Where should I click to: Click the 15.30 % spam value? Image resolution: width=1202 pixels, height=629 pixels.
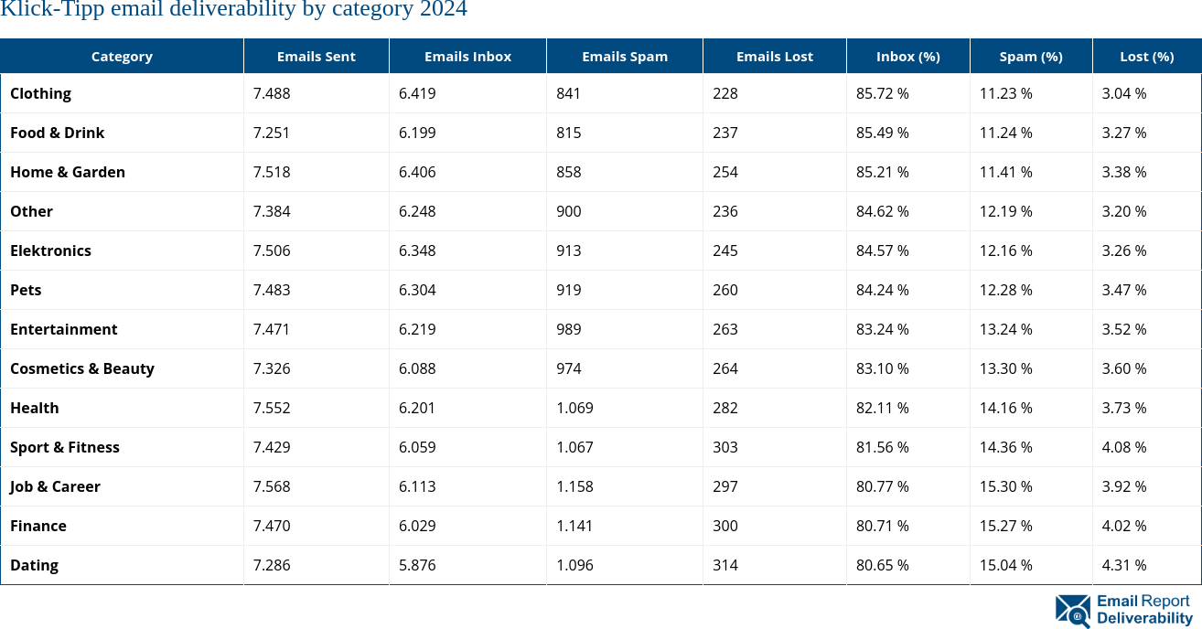coord(1006,486)
